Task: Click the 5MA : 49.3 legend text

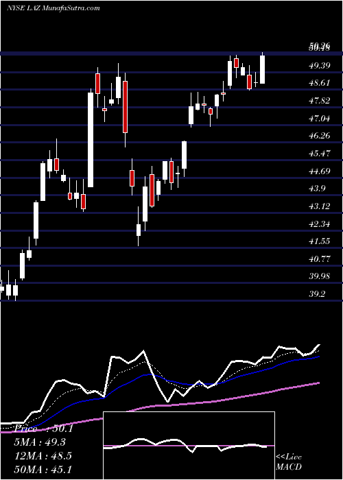Action: tap(40, 442)
